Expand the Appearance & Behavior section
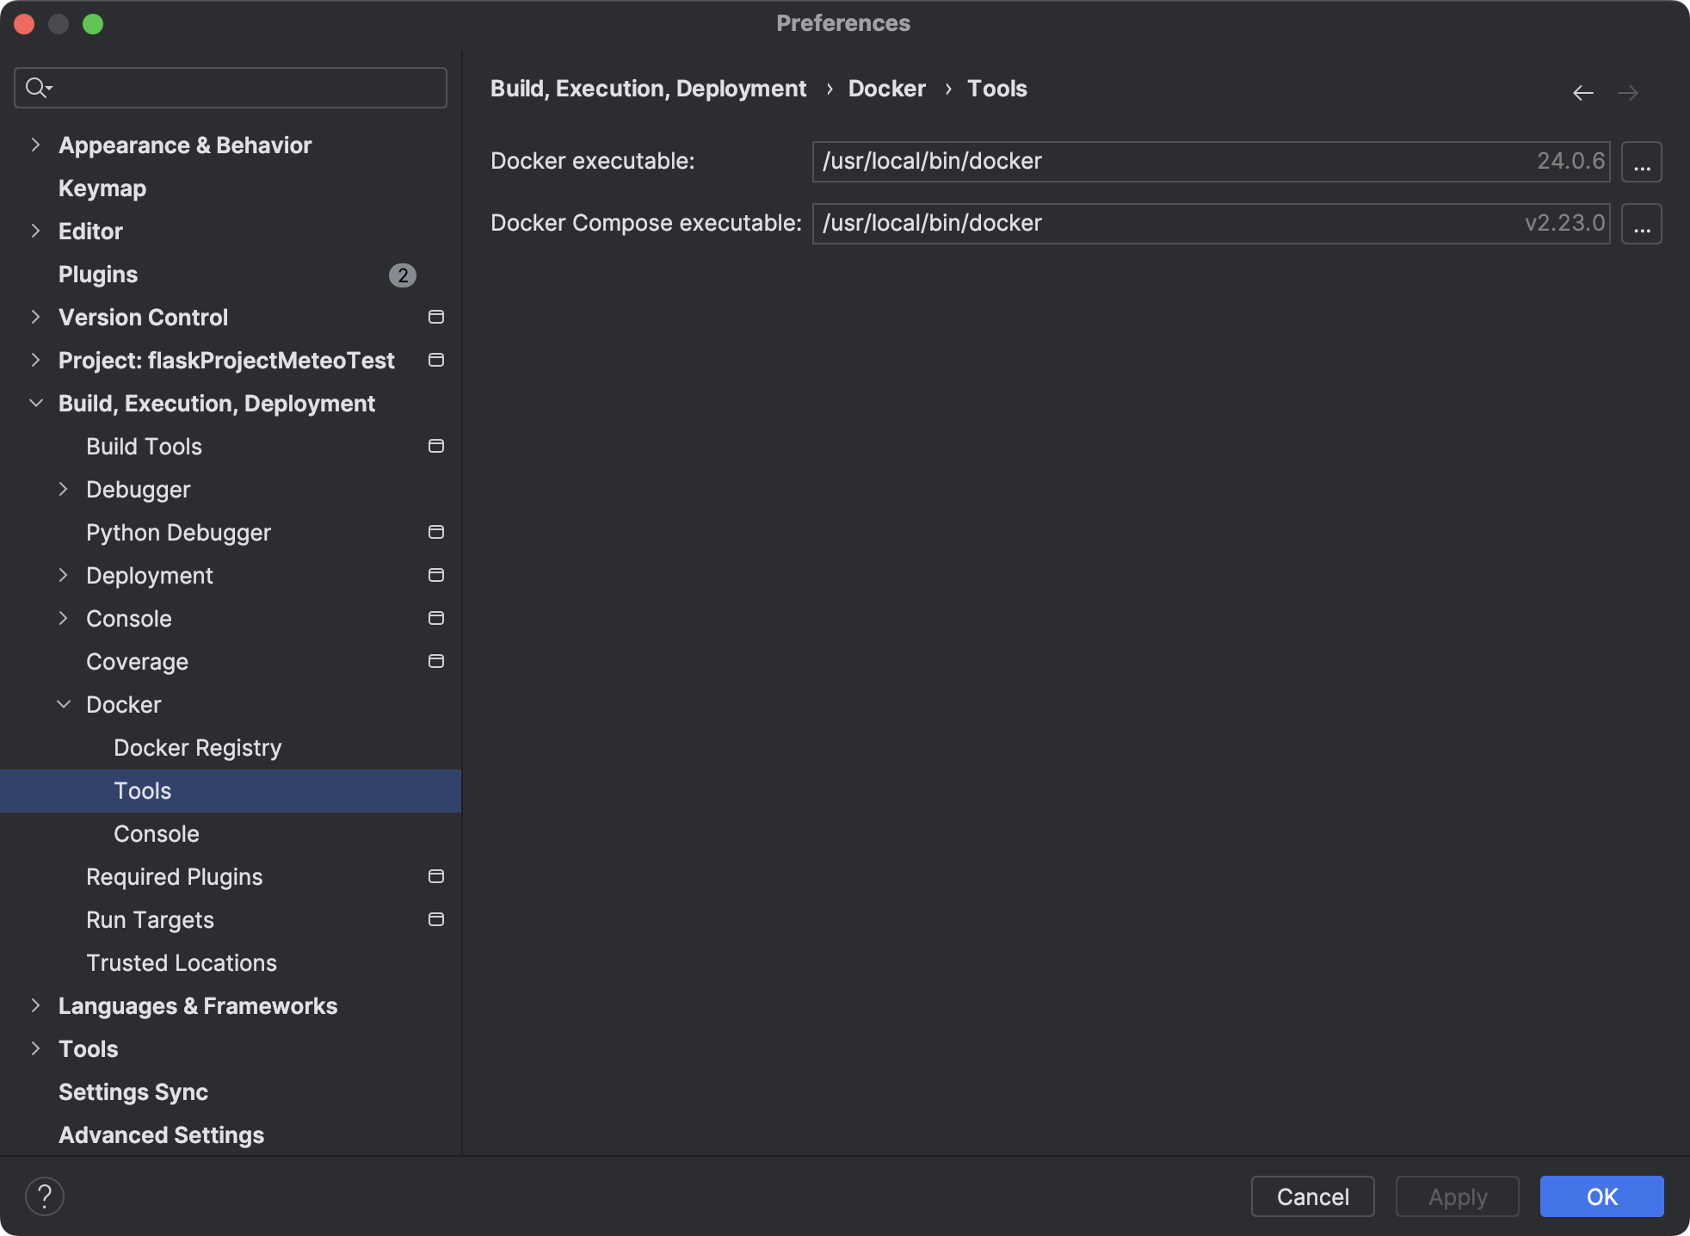The width and height of the screenshot is (1690, 1236). point(35,145)
